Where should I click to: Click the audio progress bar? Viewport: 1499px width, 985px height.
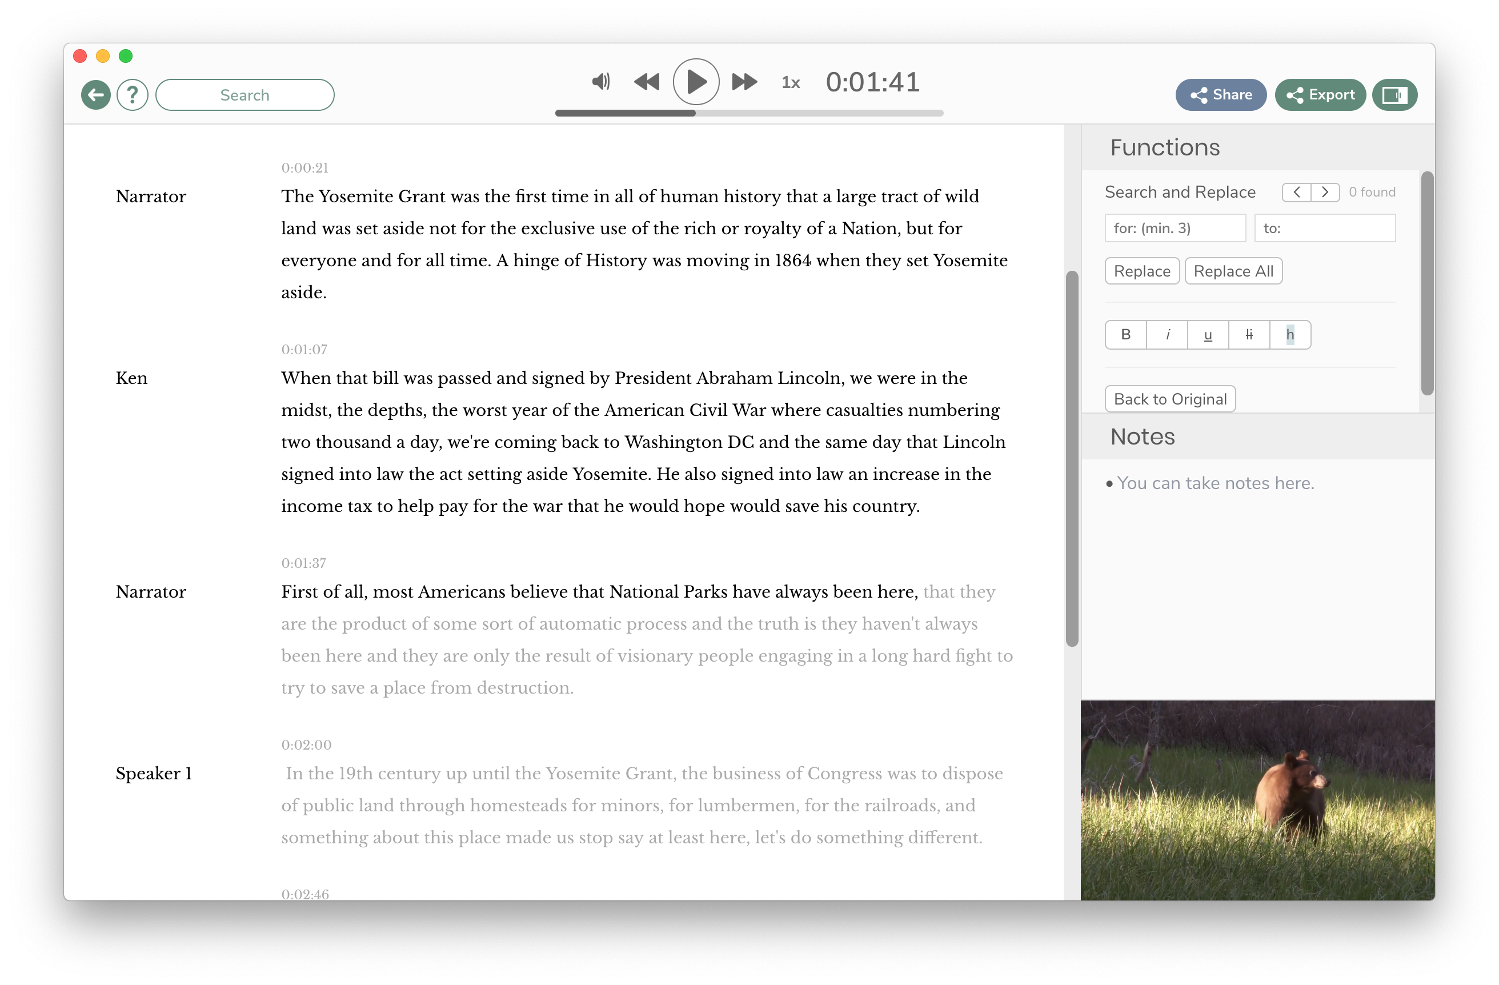pos(749,113)
